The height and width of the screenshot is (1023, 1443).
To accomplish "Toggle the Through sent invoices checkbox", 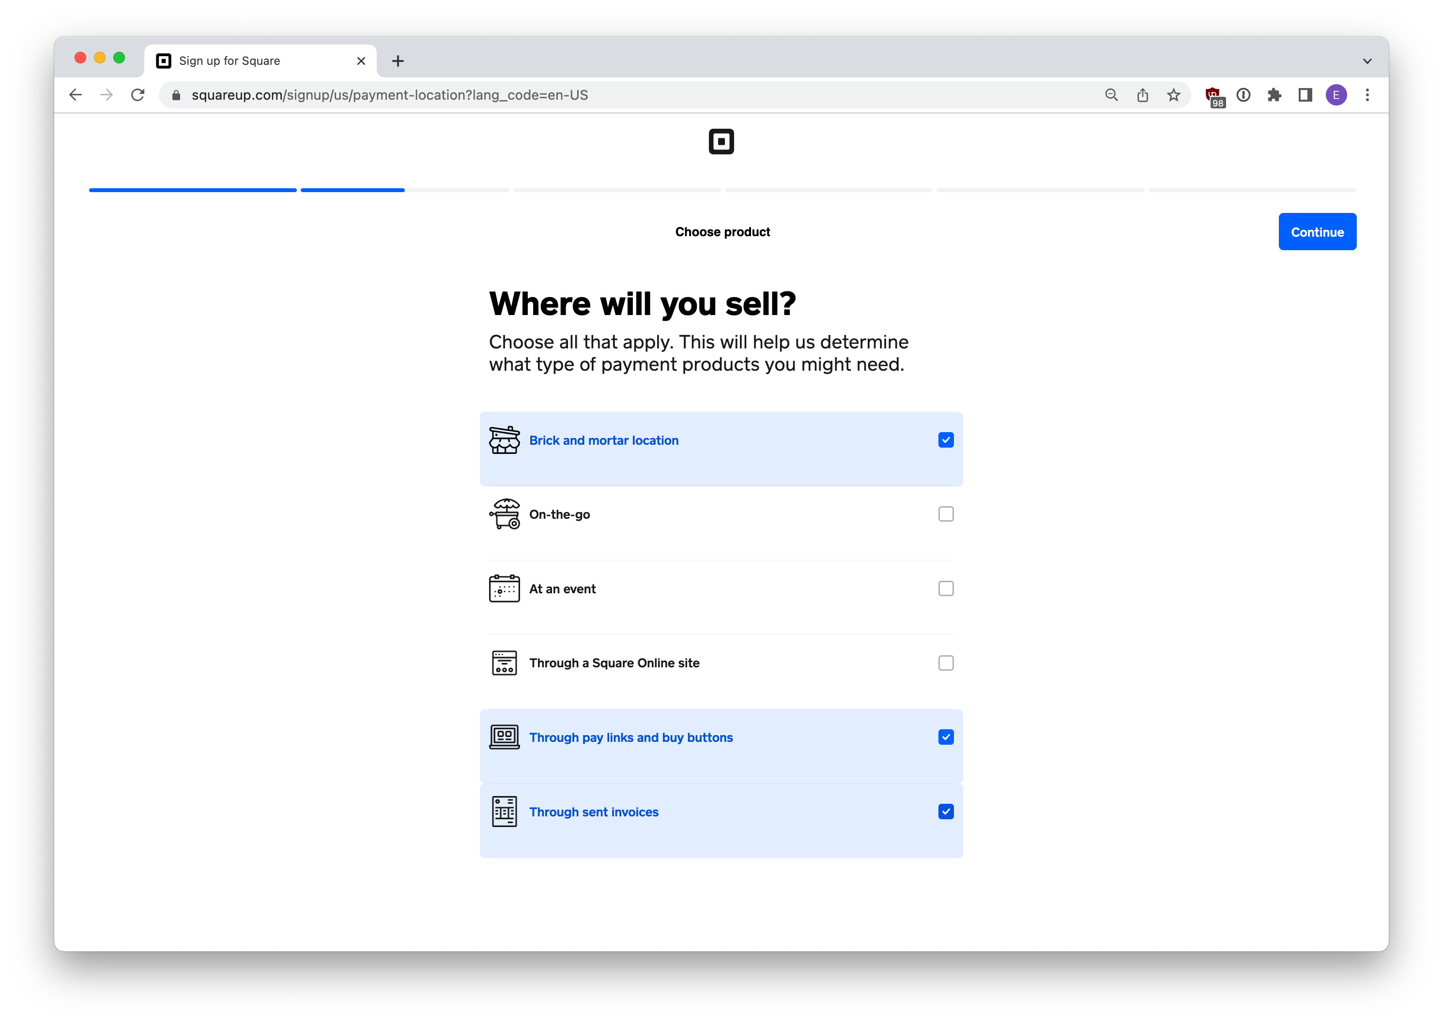I will 946,811.
